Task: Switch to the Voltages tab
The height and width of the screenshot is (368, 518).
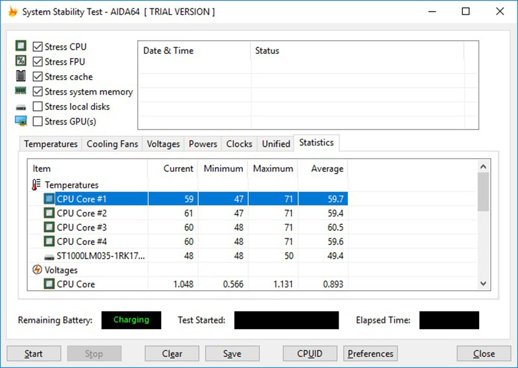Action: tap(163, 144)
